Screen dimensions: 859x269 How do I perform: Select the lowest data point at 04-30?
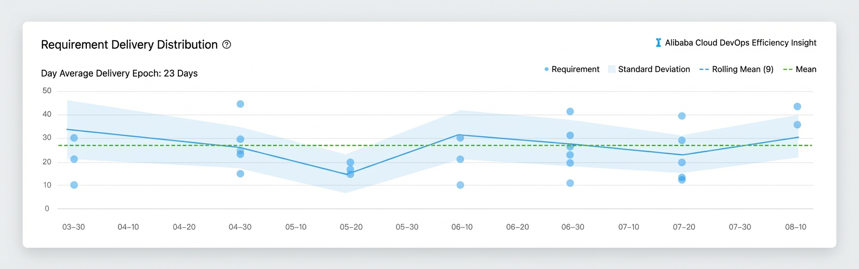coord(240,174)
